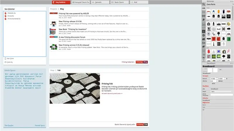
Task: Increase the dönme rotation stepper
Action: (x=217, y=81)
